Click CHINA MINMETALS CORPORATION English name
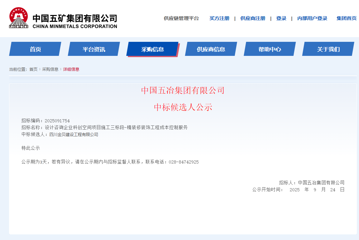 click(x=75, y=26)
